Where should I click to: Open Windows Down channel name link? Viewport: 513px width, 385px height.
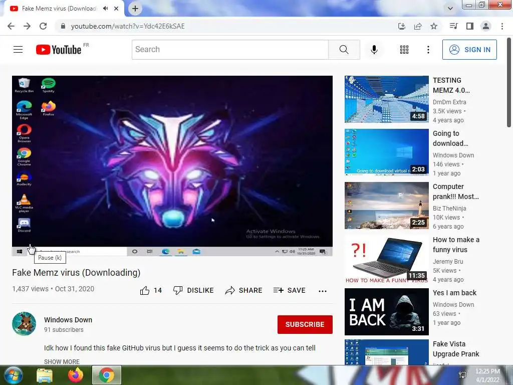(x=68, y=320)
